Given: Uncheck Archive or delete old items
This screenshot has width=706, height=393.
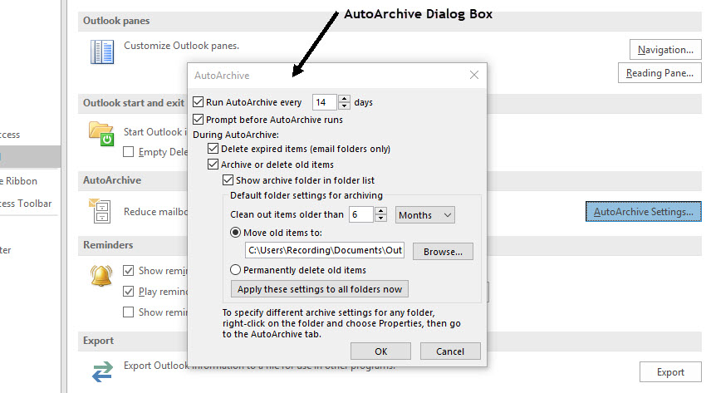Looking at the screenshot, I should 213,165.
